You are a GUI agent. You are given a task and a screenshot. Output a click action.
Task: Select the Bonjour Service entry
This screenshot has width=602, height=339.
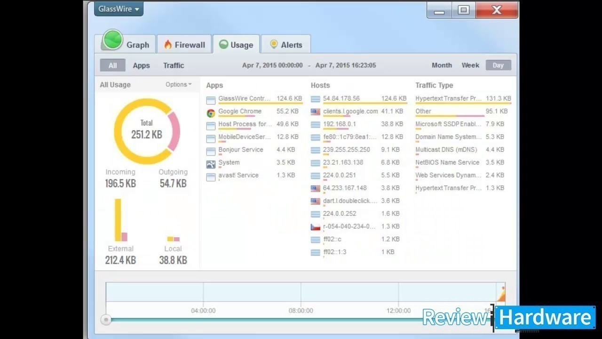(x=241, y=149)
